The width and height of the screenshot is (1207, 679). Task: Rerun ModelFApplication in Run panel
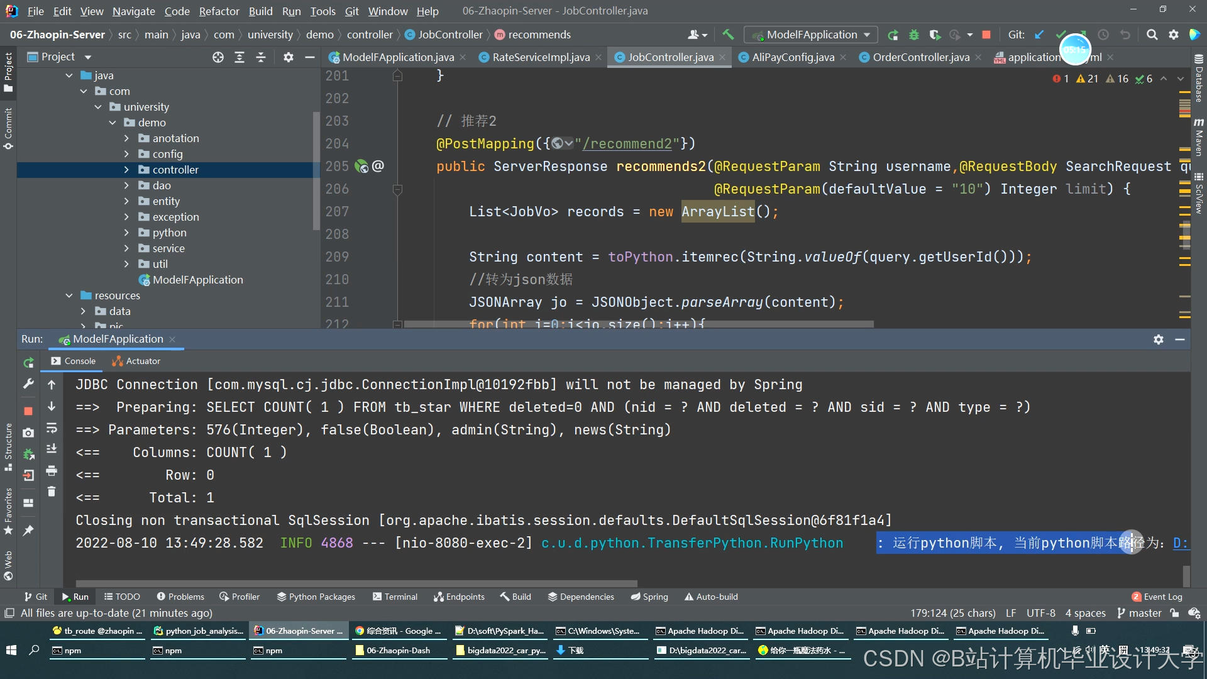pyautogui.click(x=28, y=363)
